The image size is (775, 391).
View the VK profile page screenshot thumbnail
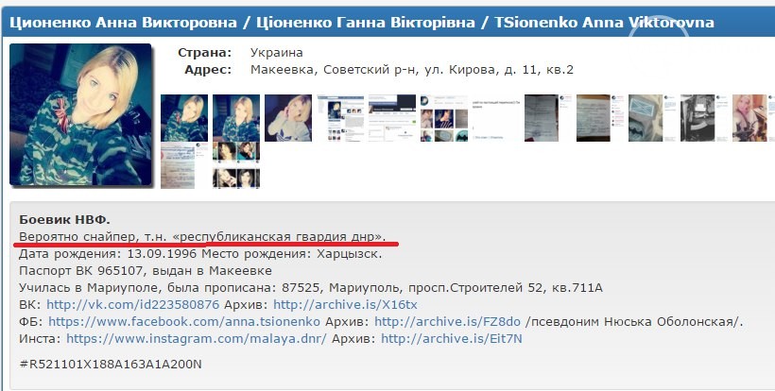point(340,118)
